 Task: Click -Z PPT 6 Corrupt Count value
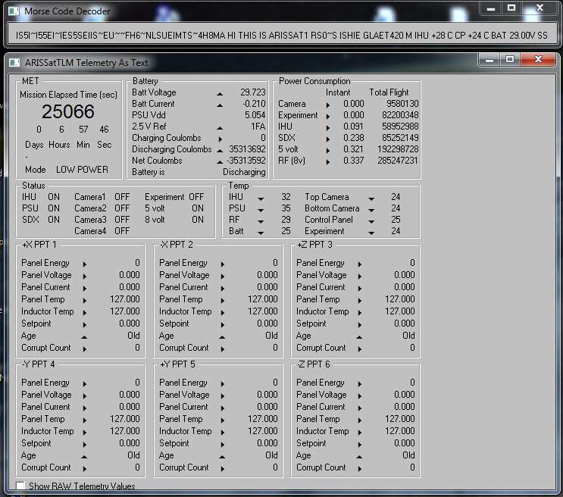pyautogui.click(x=412, y=467)
